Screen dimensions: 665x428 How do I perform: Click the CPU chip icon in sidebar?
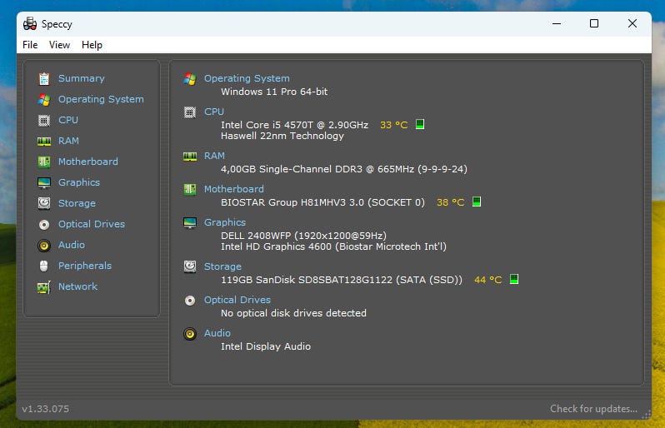click(44, 121)
